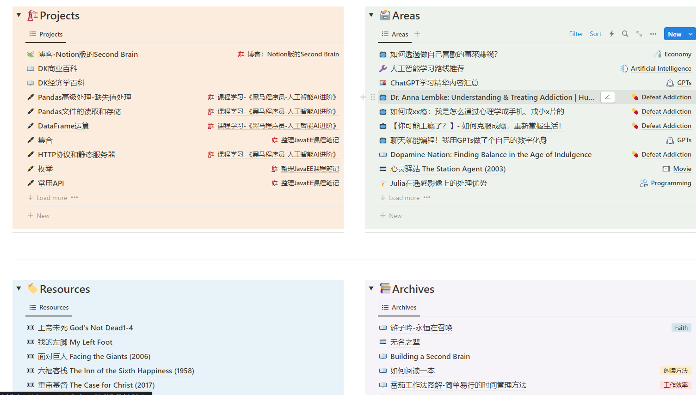The height and width of the screenshot is (395, 697).
Task: Click Filter in the Areas toolbar
Action: (576, 34)
